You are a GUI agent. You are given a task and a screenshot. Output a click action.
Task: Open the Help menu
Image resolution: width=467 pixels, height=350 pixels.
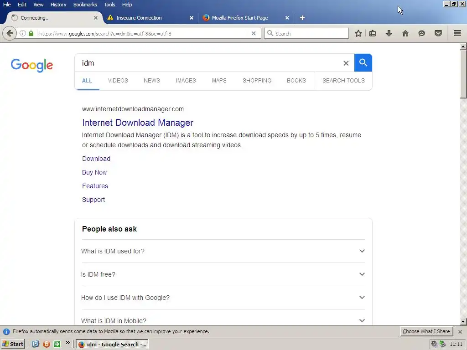click(x=127, y=5)
